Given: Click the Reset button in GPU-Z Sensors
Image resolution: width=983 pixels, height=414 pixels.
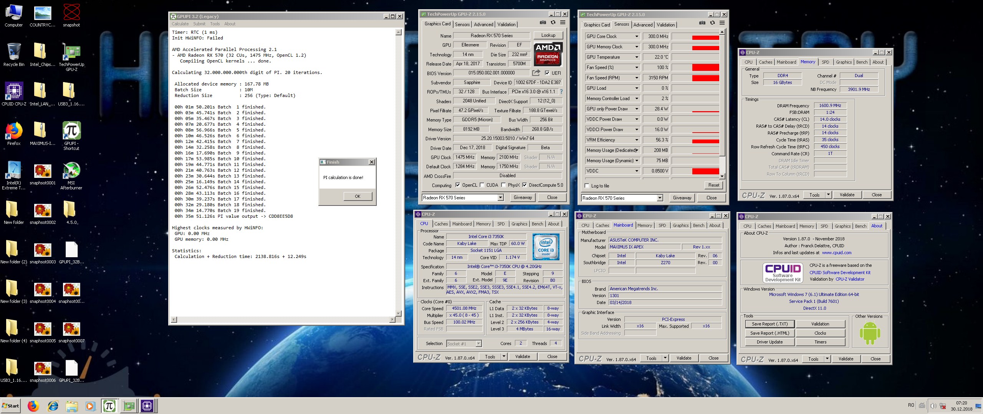Looking at the screenshot, I should coord(713,185).
